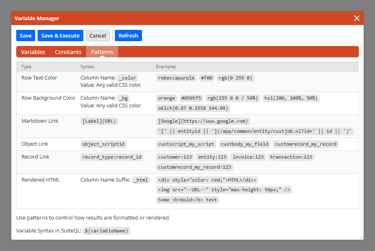Click the oklch background color example
Screen dimensions: 375x251
click(x=193, y=108)
